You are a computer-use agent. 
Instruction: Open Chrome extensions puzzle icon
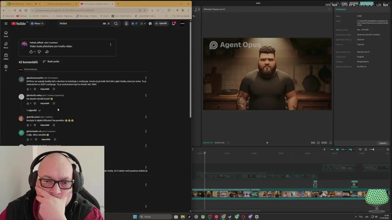pos(169,10)
